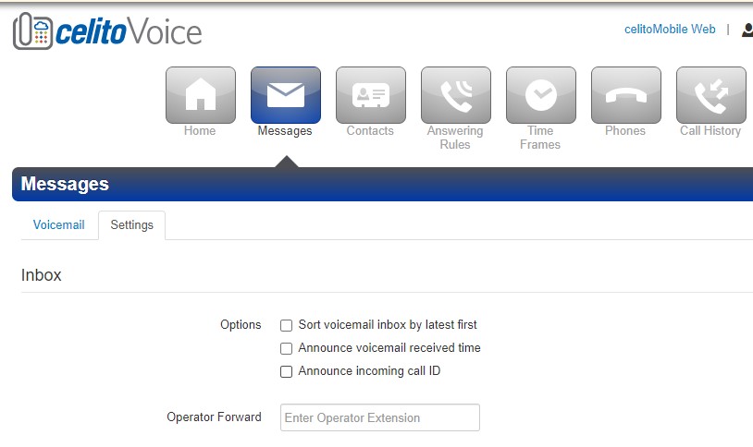Click the celitoVoice logo
Viewport: 753px width, 447px height.
click(107, 31)
